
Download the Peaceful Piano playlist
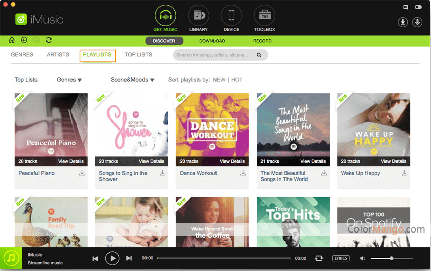point(82,173)
